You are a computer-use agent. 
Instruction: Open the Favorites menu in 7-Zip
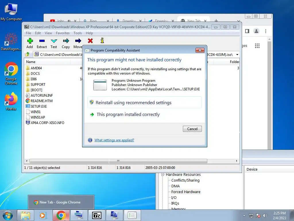pos(63,33)
